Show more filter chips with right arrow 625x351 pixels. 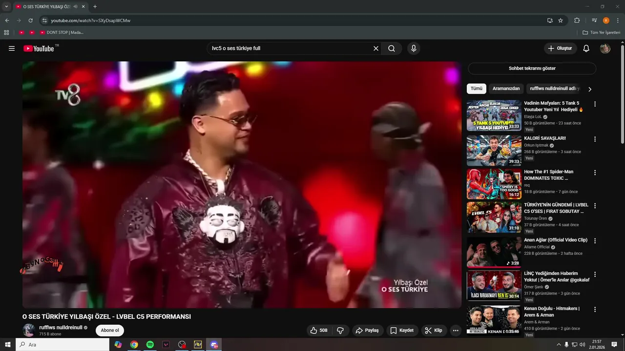click(x=590, y=89)
